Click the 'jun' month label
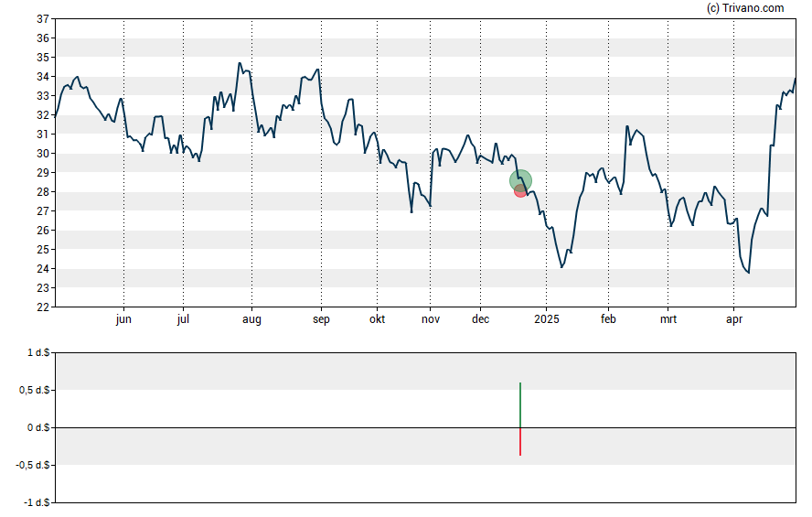This screenshot has width=812, height=517. (x=123, y=319)
